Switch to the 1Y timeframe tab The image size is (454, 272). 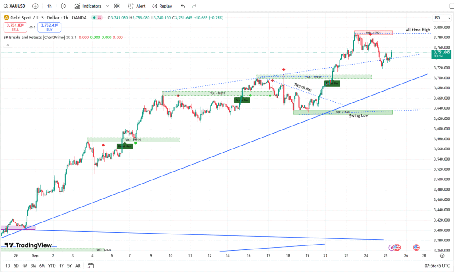point(61,266)
